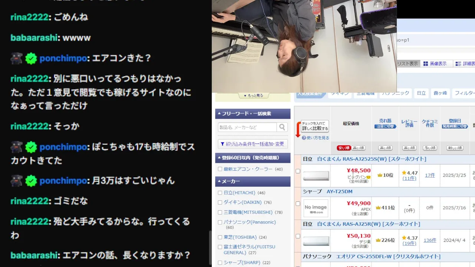Toggle 注目に切替 under 売れ筋
Image resolution: width=475 pixels, height=267 pixels.
pyautogui.click(x=385, y=126)
